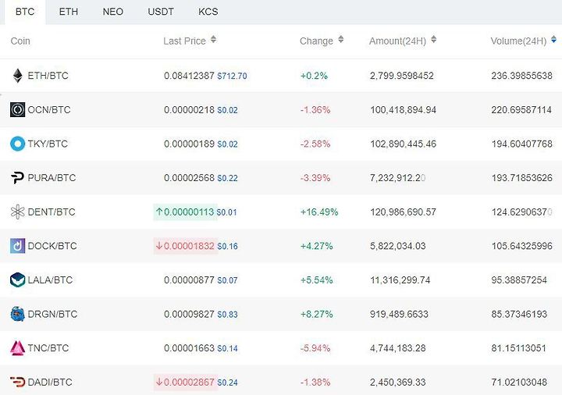Click the DOCK coin logo
This screenshot has width=562, height=395.
coord(17,246)
